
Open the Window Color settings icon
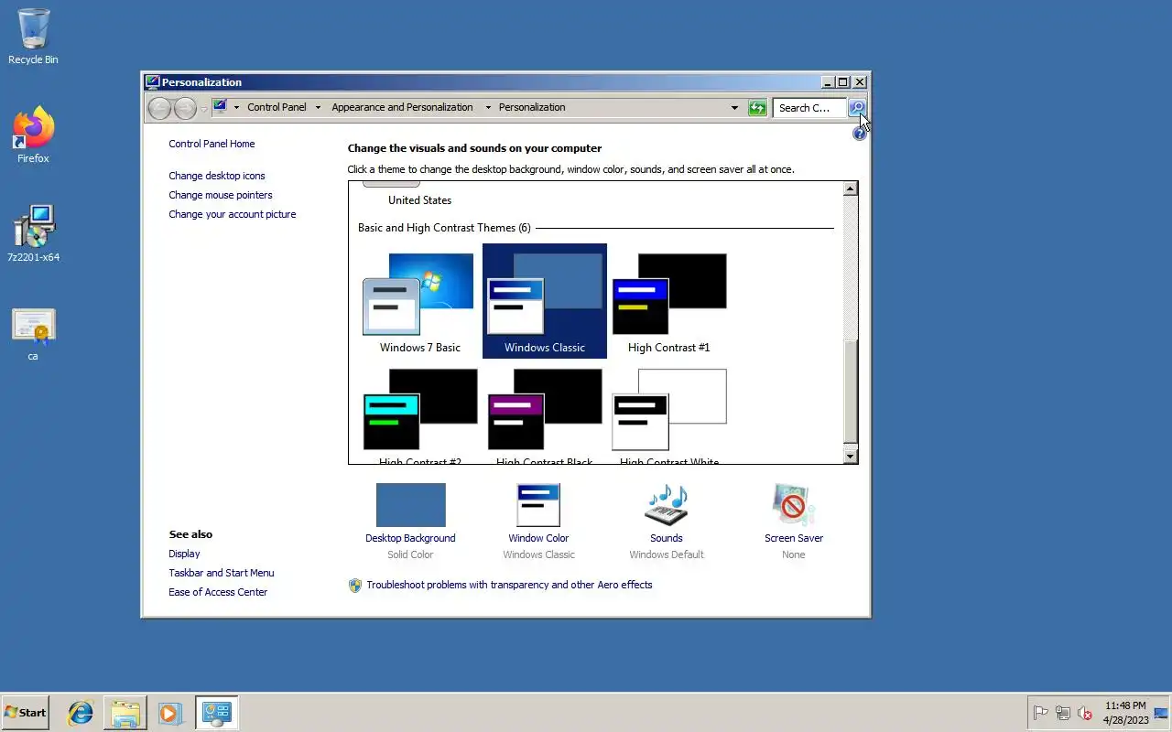pyautogui.click(x=538, y=505)
